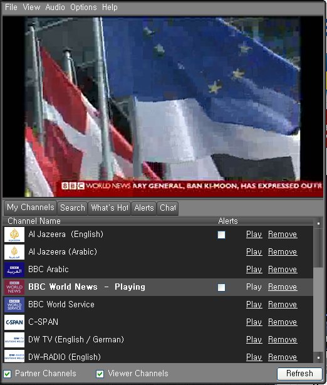This screenshot has width=327, height=385.
Task: Select the 'C-SPAN' channel name
Action: pos(43,322)
